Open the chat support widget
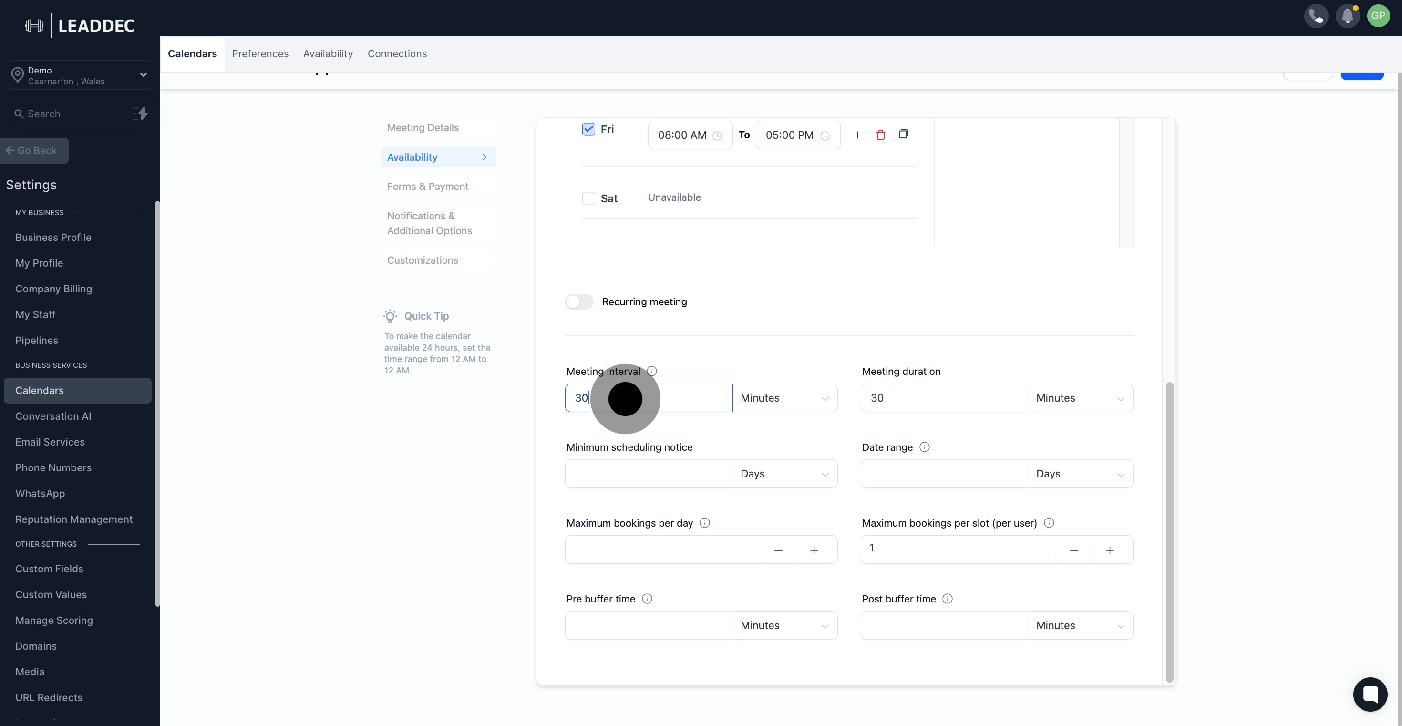 pyautogui.click(x=1370, y=694)
